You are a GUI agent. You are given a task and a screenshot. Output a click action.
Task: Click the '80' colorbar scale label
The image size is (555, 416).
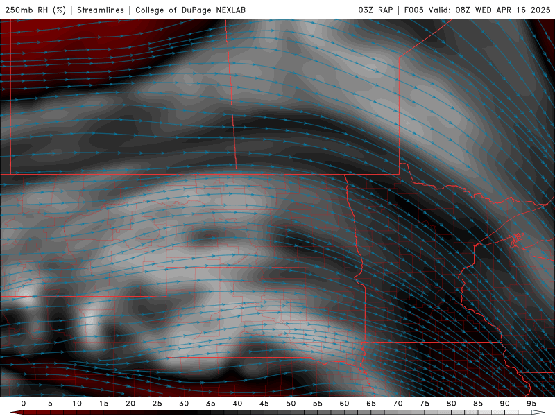(451, 404)
